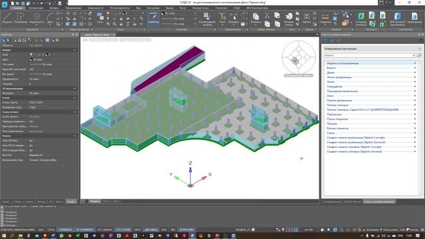
Task: Toggle 3D оПРИВЯЗКА in status bar
Action: 85,230
